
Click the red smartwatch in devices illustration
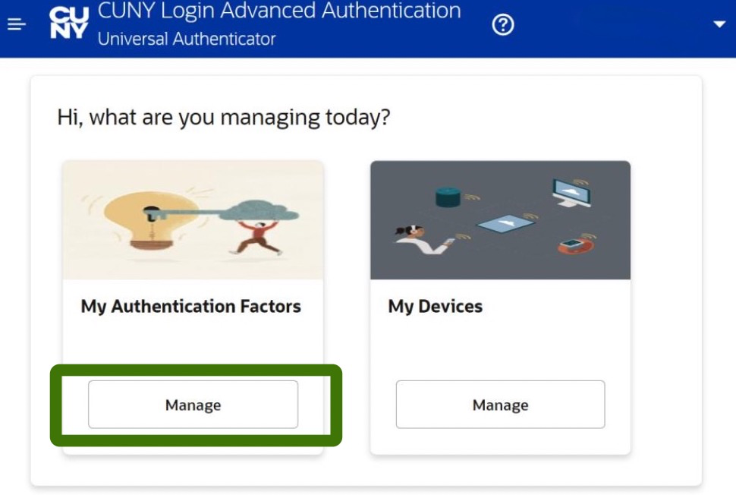(575, 245)
